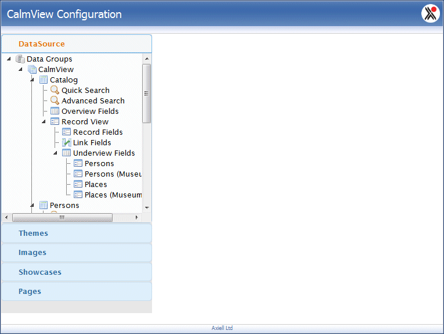Select Places (Museum) underview entry

point(113,195)
